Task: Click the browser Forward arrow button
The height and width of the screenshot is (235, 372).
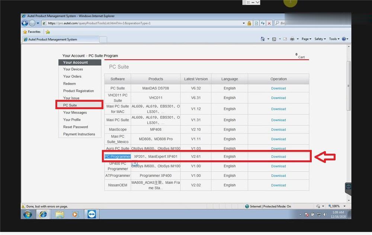Action: click(32, 23)
